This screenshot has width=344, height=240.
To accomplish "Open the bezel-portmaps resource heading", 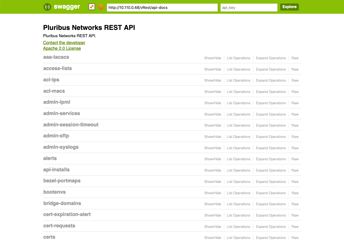I will (x=62, y=181).
